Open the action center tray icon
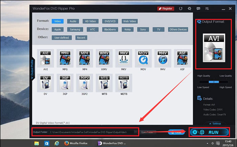 [218, 143]
